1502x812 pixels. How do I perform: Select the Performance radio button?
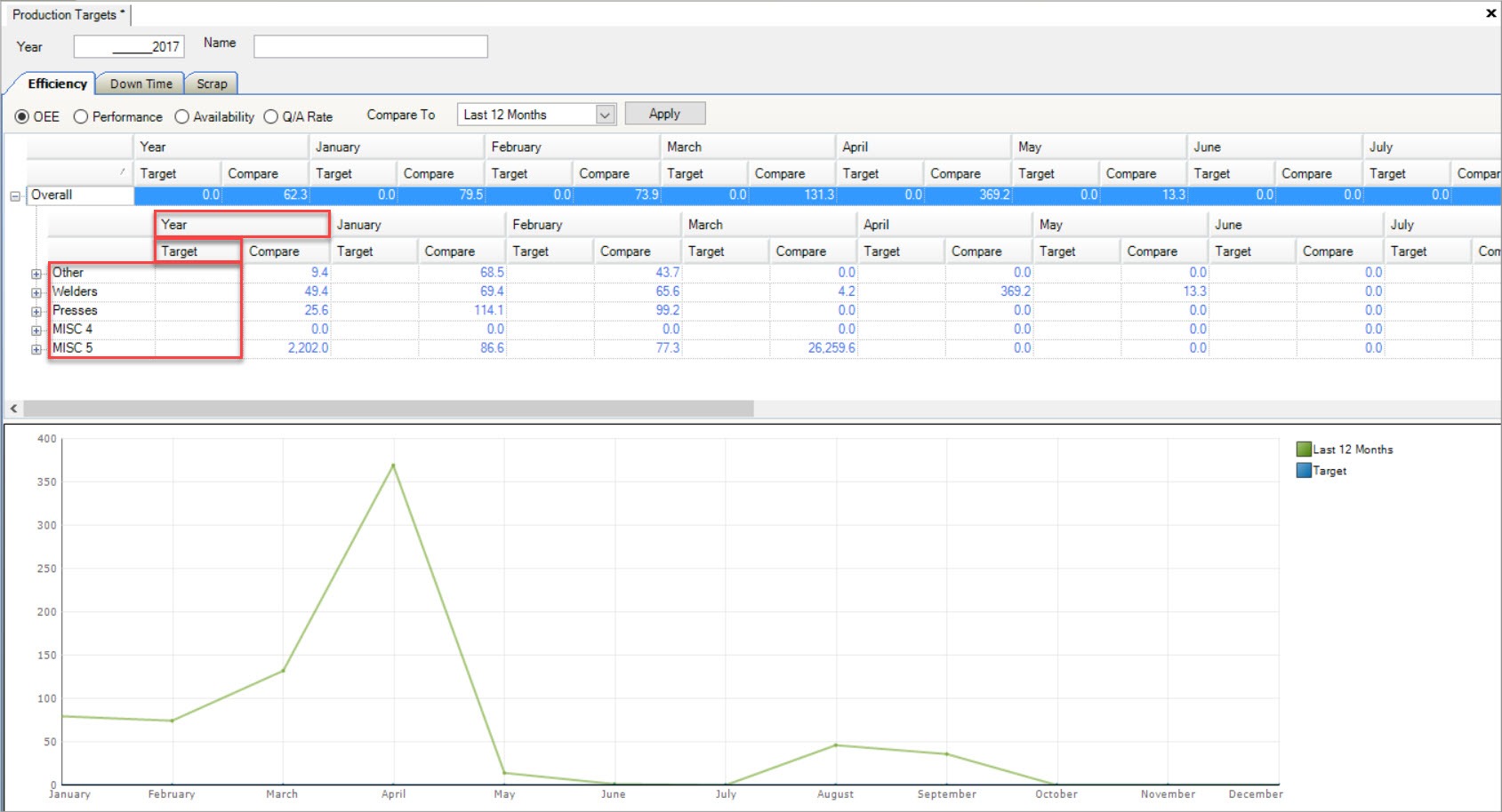[81, 116]
